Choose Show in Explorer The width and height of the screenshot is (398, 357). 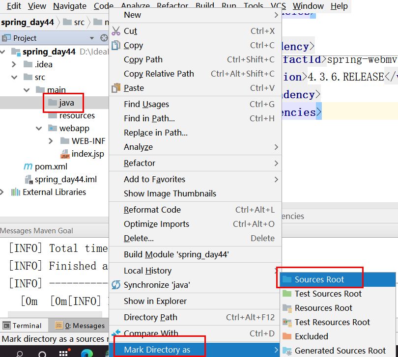point(195,301)
